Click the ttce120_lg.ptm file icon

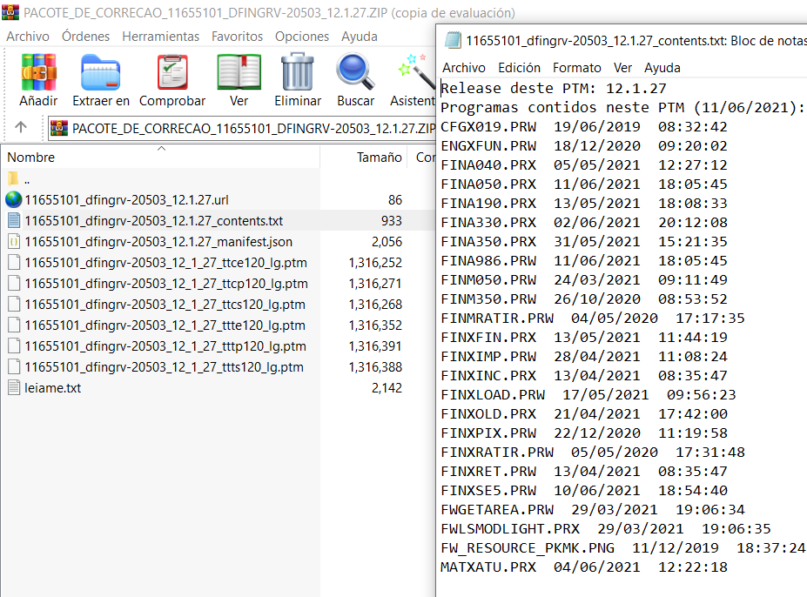(15, 263)
